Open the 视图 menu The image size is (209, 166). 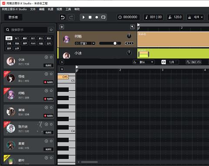(x=59, y=9)
